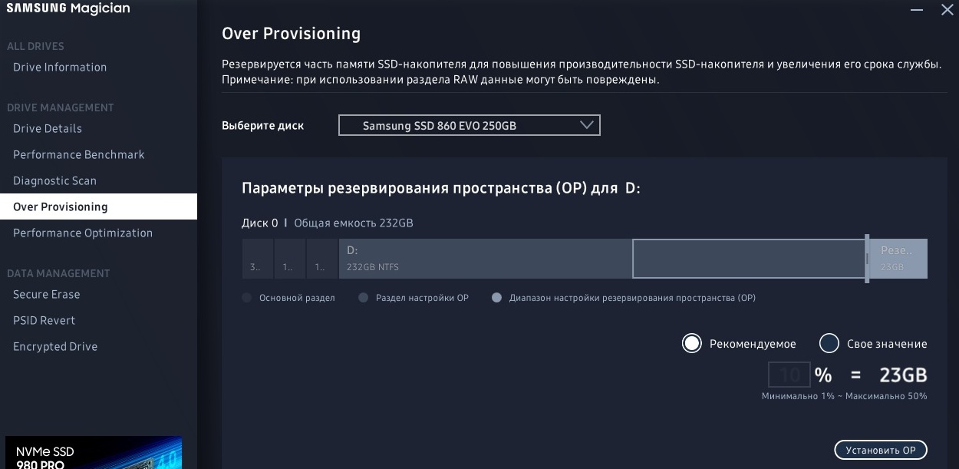Minimize the Samsung Magician window

tap(917, 10)
